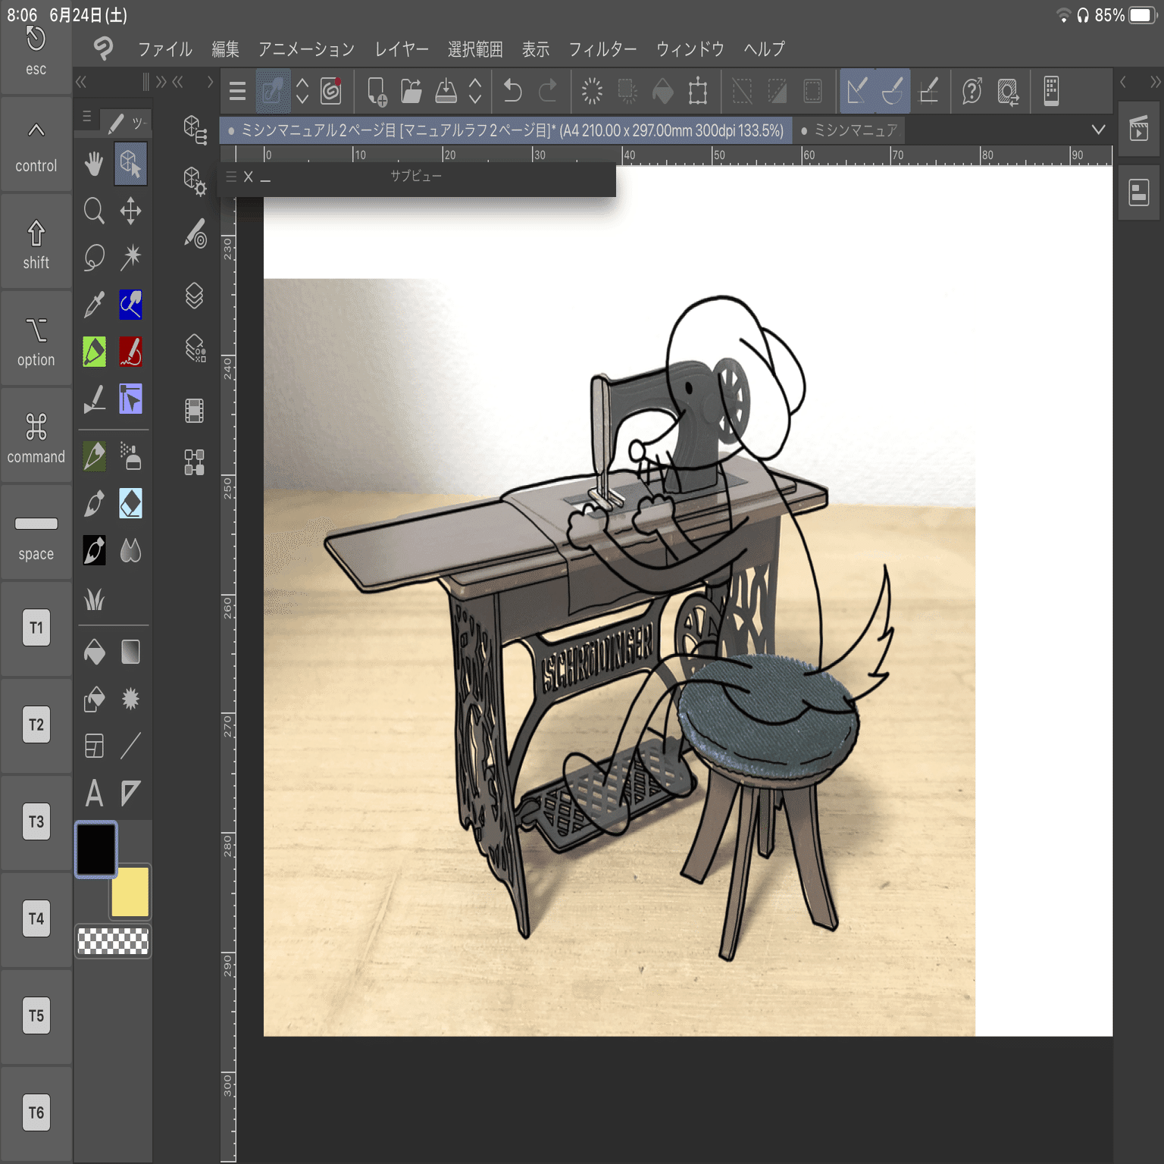Viewport: 1164px width, 1164px height.
Task: Select the Zoom magnifier tool
Action: pyautogui.click(x=94, y=212)
